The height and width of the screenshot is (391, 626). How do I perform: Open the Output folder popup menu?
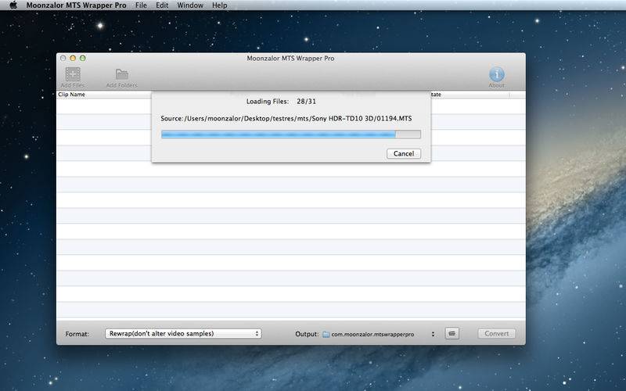coord(379,334)
